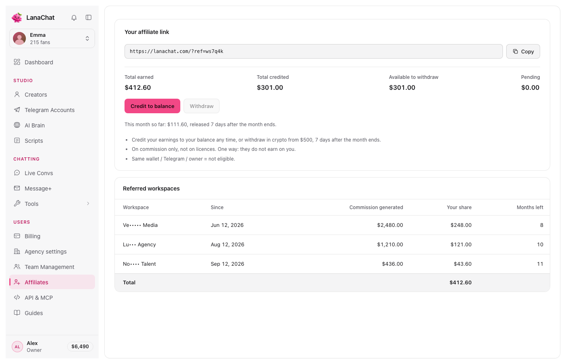Click the API & MCP code icon
The image size is (566, 364).
17,297
